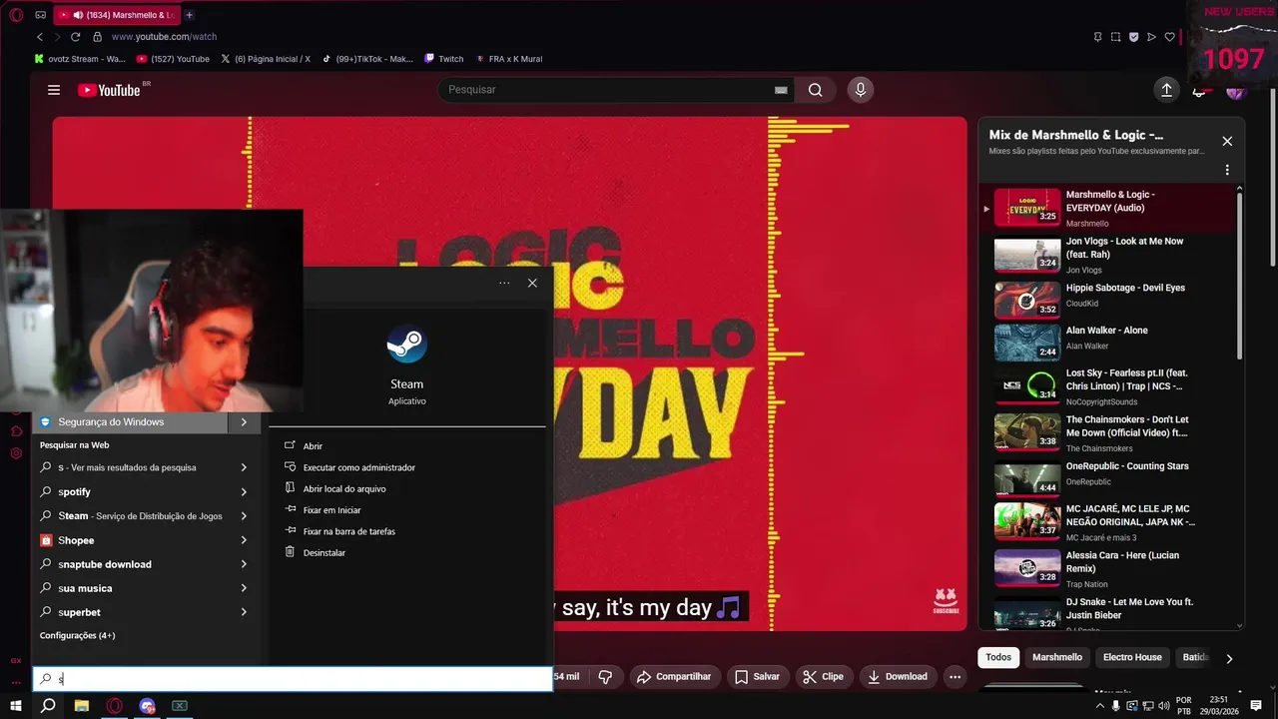Viewport: 1278px width, 719px height.
Task: Click the Compartilhar button
Action: (x=674, y=676)
